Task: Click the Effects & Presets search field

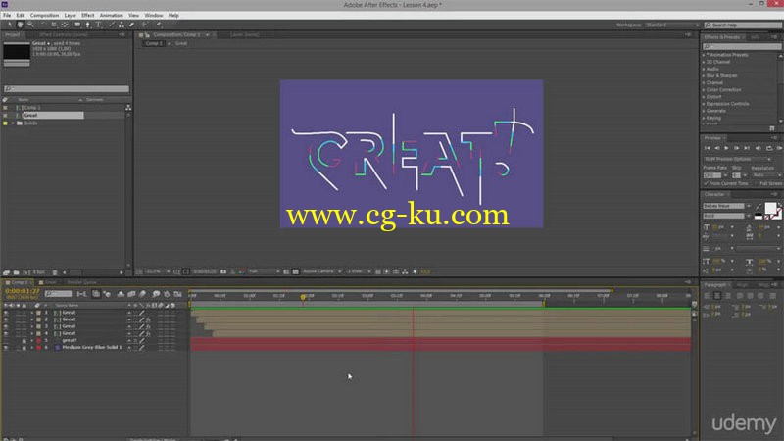Action: [742, 46]
